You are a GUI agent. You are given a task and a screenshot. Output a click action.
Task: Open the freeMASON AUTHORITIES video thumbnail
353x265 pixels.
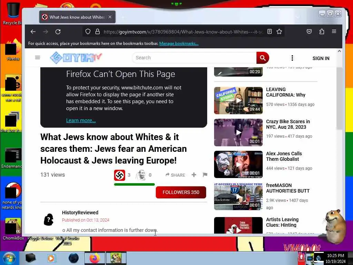click(238, 196)
